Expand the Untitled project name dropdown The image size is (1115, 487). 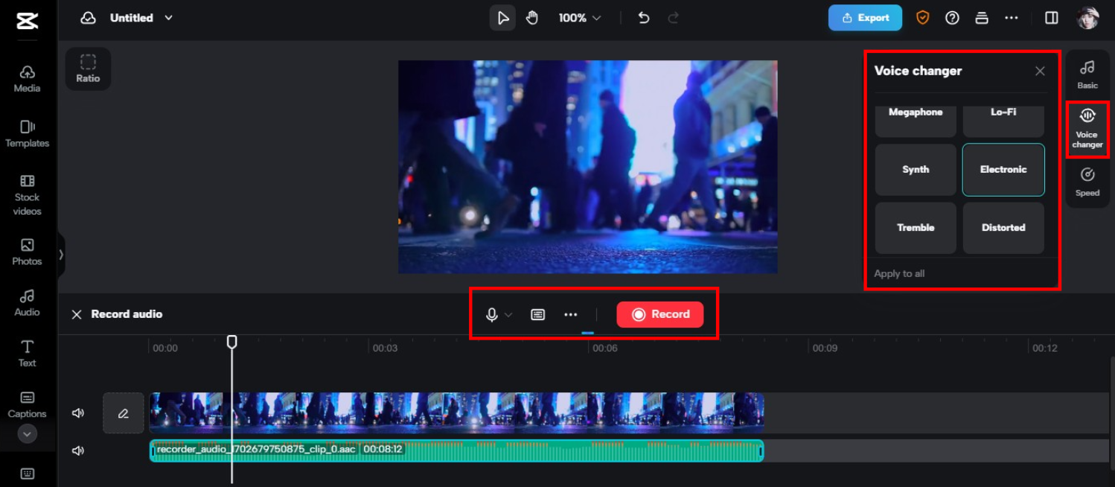coord(168,17)
